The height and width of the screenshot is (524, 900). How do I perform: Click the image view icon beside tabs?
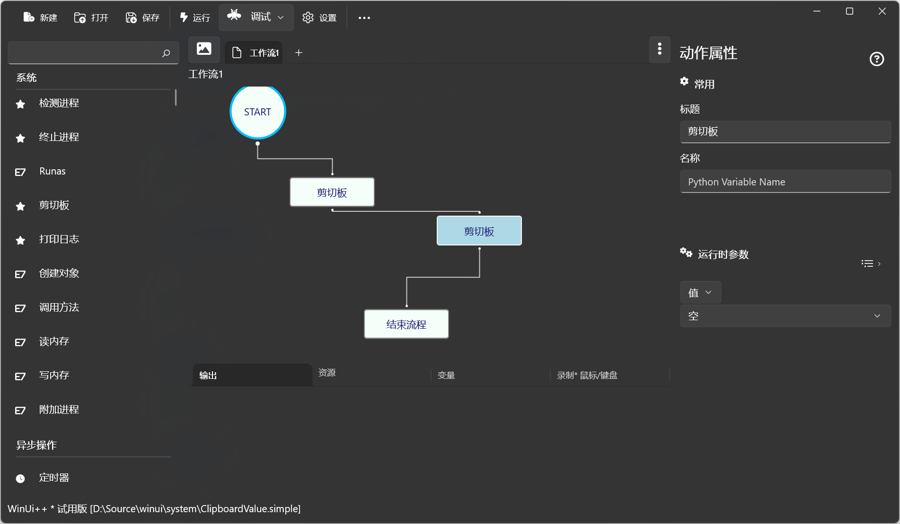pyautogui.click(x=204, y=49)
